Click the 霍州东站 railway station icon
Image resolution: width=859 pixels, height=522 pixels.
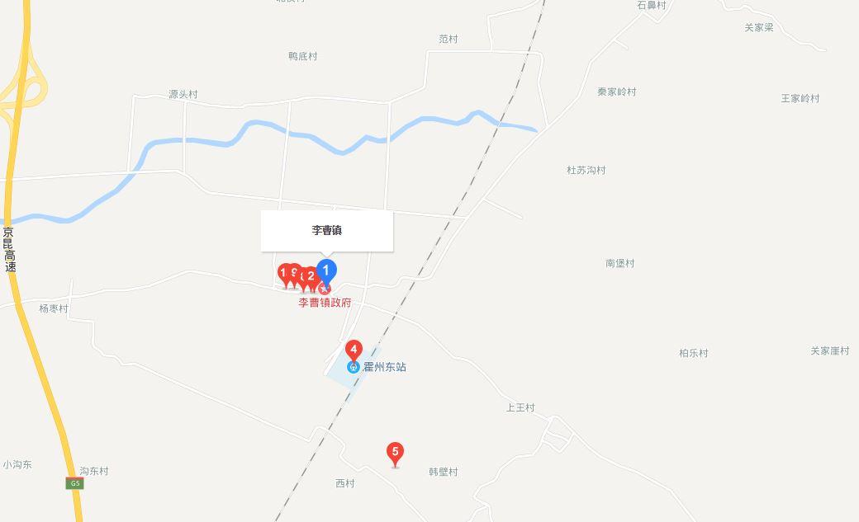pyautogui.click(x=354, y=367)
